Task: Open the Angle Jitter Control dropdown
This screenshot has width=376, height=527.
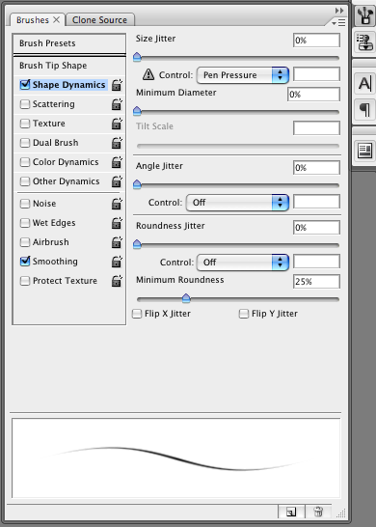Action: [237, 203]
